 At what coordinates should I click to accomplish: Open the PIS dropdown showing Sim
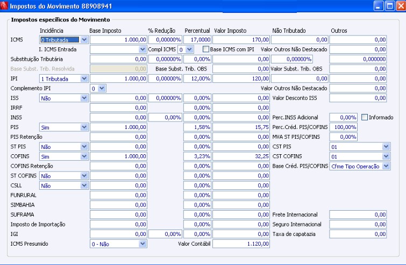click(84, 127)
